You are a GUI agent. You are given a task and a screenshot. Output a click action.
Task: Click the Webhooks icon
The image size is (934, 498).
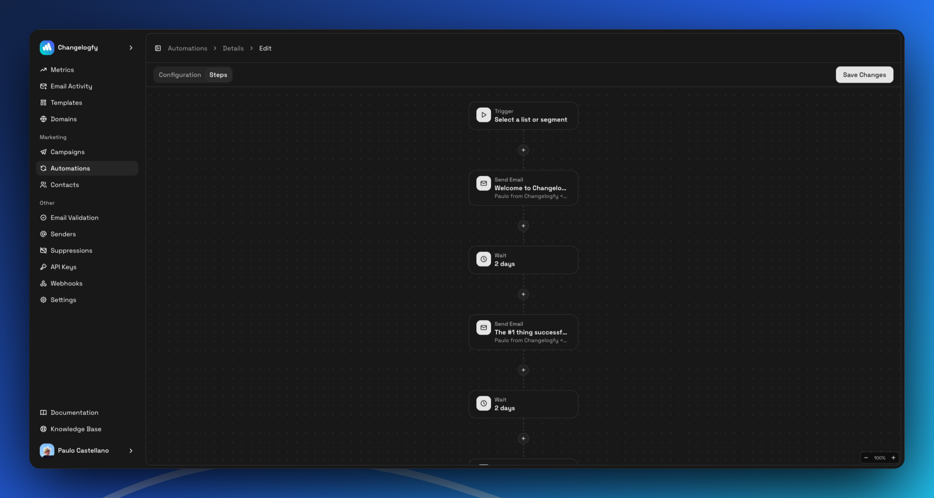tap(43, 283)
